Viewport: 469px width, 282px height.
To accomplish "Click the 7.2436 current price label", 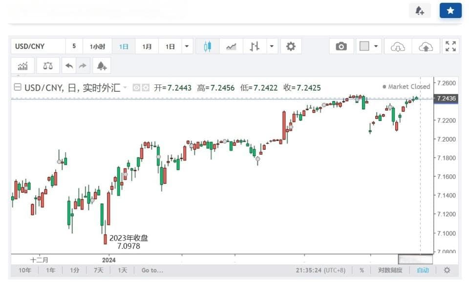I will click(x=446, y=98).
